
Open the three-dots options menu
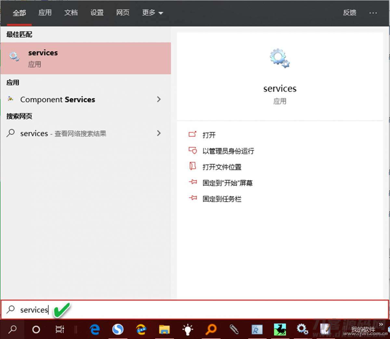coord(373,13)
